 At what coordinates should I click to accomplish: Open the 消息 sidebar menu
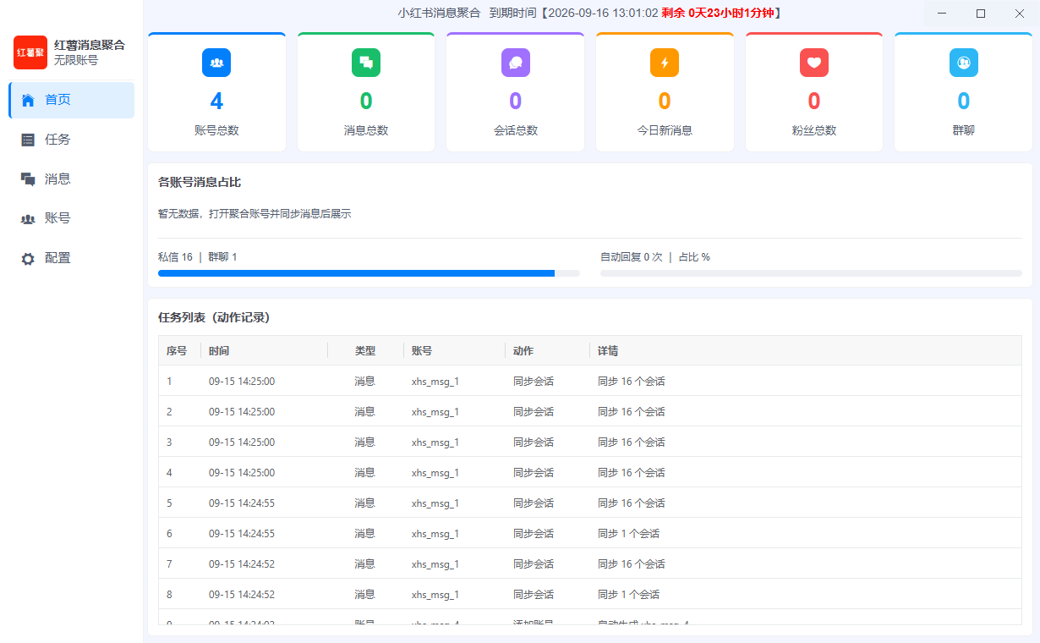pyautogui.click(x=72, y=179)
